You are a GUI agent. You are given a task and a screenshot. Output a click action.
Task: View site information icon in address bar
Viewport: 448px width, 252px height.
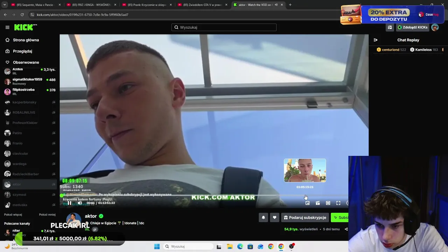(x=32, y=15)
